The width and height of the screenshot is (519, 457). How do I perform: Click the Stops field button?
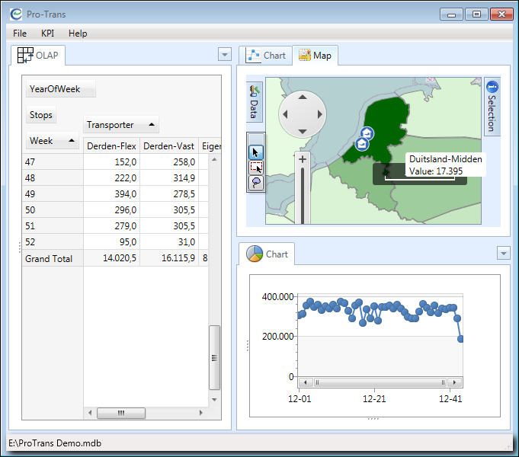(41, 116)
